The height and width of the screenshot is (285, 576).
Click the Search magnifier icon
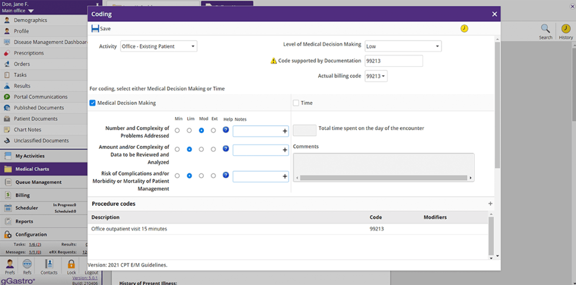pyautogui.click(x=545, y=29)
